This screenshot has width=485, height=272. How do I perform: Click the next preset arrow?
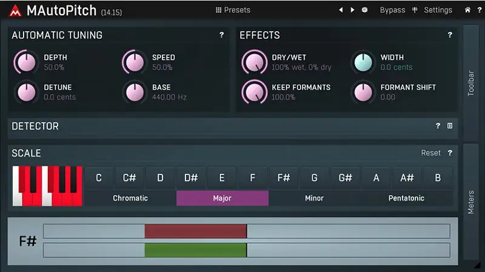[352, 10]
